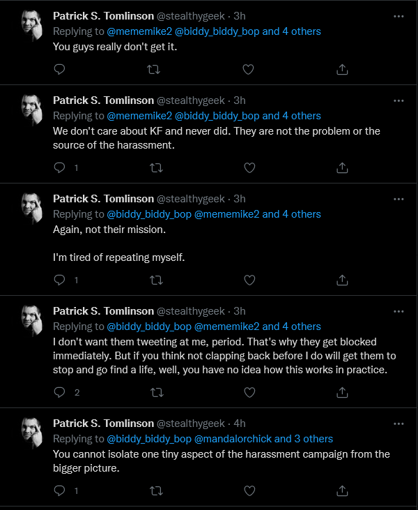The image size is (418, 510).
Task: Retweet the "You guys really don't get it" tweet
Action: click(x=154, y=69)
